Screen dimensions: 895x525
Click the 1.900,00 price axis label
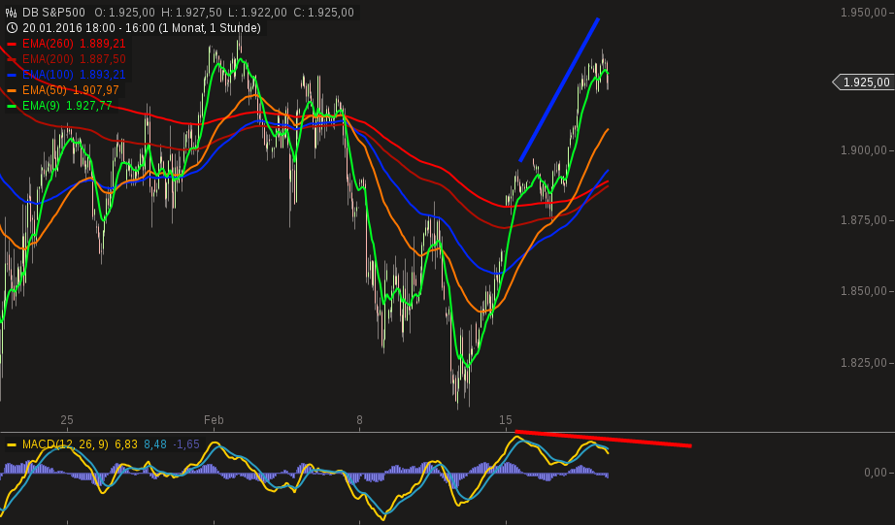tap(864, 150)
